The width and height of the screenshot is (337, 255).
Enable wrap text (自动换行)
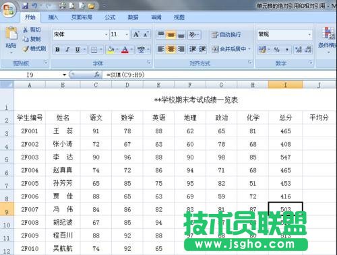pos(226,34)
